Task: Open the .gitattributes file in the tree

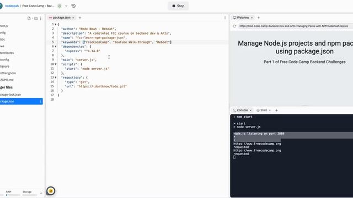Action: pos(7,53)
